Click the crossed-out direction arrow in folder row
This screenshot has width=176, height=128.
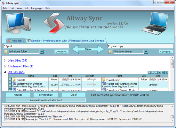92,79
